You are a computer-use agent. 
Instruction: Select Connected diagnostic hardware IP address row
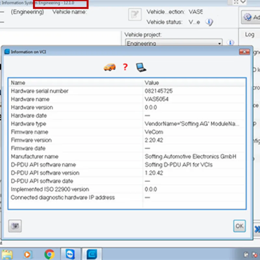click(63, 198)
